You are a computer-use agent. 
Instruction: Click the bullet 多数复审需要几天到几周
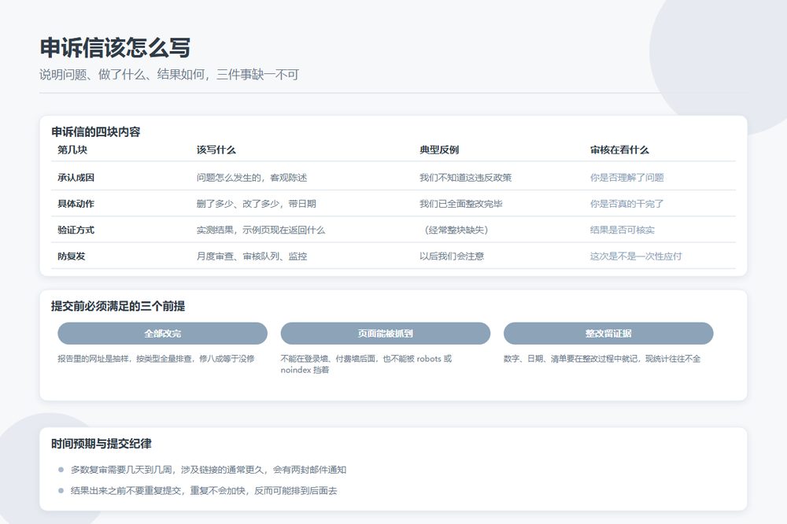coord(209,470)
